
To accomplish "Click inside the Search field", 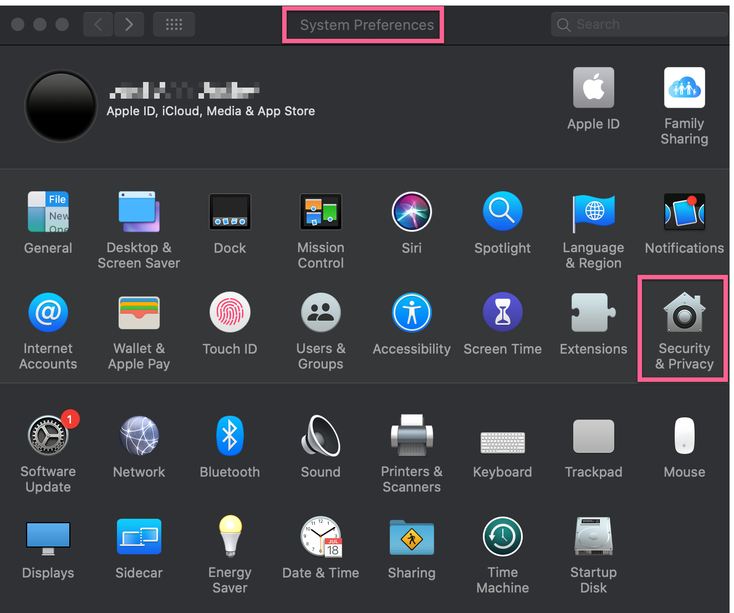I will [638, 24].
